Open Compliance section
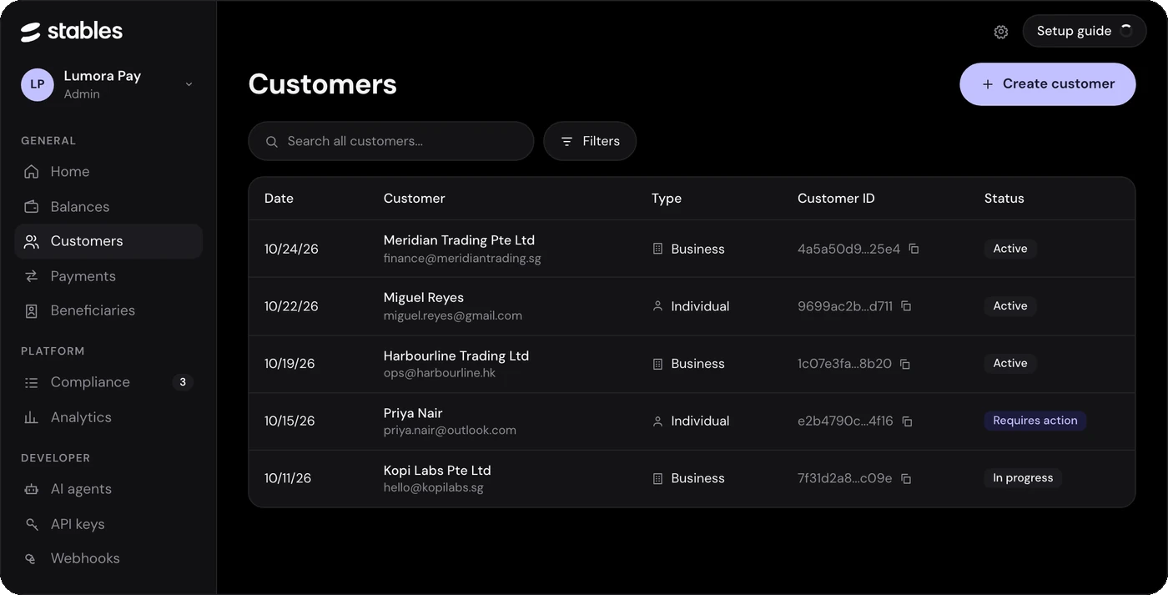The image size is (1168, 595). (108, 382)
